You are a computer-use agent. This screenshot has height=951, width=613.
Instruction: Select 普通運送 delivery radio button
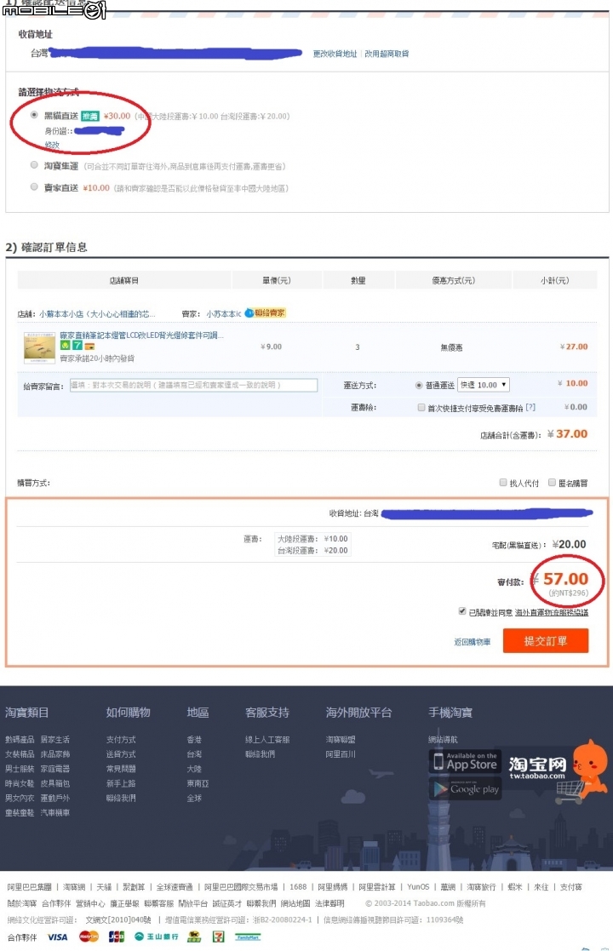click(x=419, y=385)
